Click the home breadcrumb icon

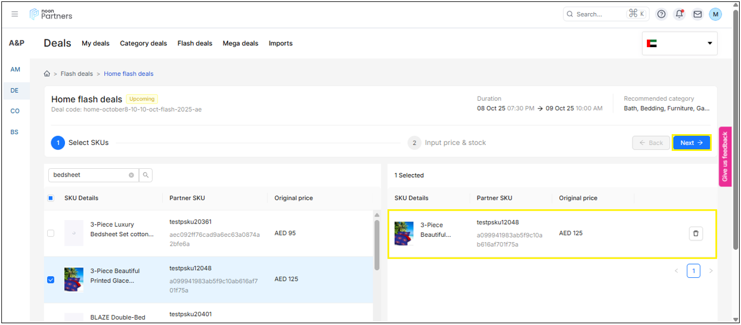click(47, 74)
